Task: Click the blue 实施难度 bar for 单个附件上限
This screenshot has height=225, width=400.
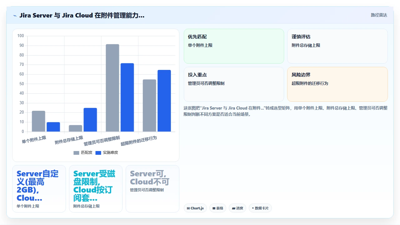Action: point(53,127)
